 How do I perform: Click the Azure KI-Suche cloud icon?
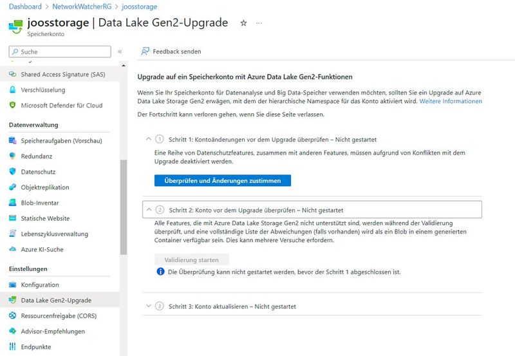[x=12, y=249]
